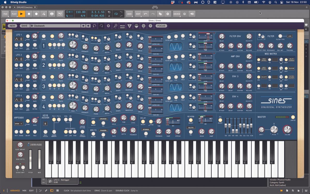Click the Copy icon in the Bitwig toolbar
310x194 pixels.
[x=160, y=14]
